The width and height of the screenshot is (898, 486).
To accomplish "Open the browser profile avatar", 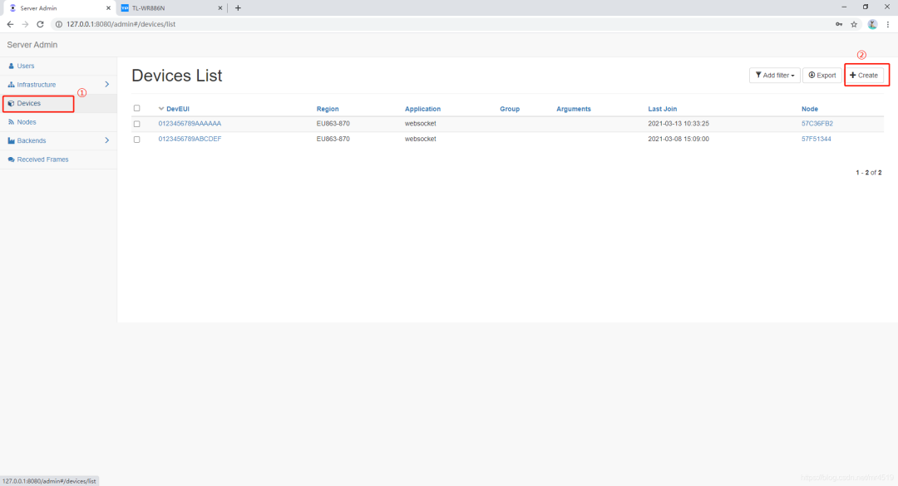I will click(872, 24).
